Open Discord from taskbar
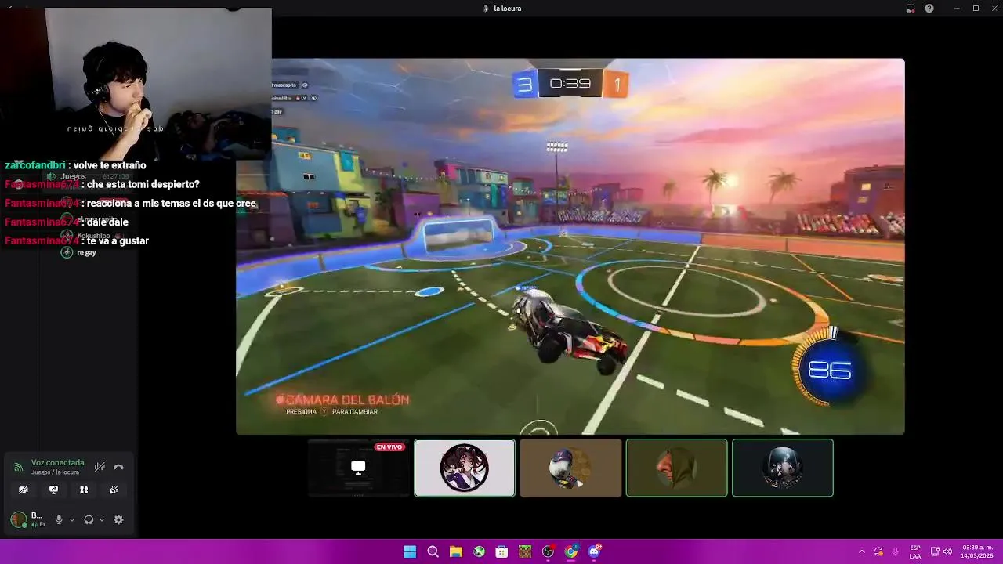The image size is (1003, 564). pos(594,551)
